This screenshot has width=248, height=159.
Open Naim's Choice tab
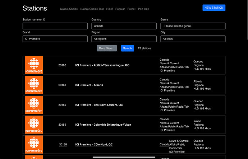(69, 9)
